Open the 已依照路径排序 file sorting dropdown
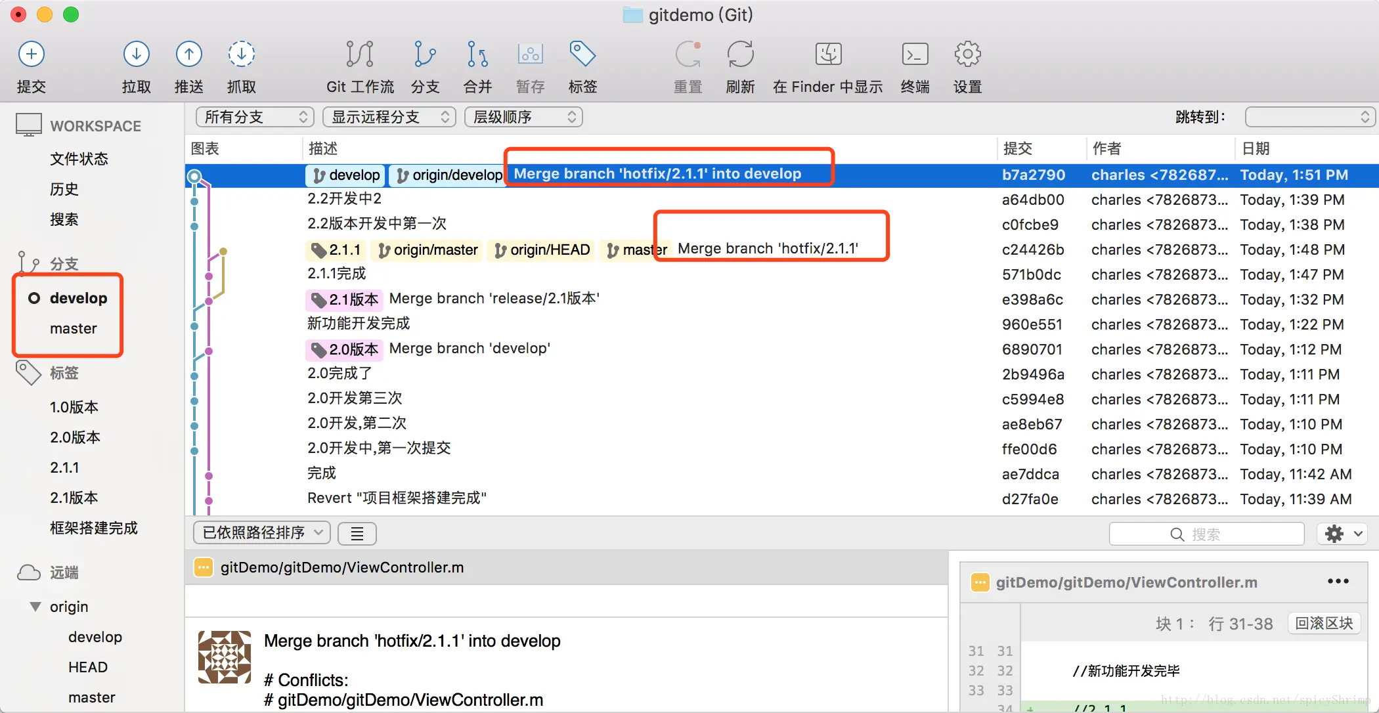The image size is (1379, 713). pos(262,532)
